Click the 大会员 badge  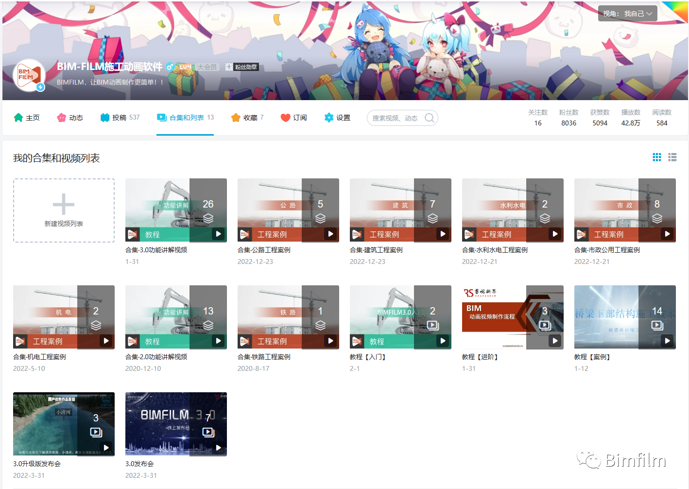(x=207, y=67)
